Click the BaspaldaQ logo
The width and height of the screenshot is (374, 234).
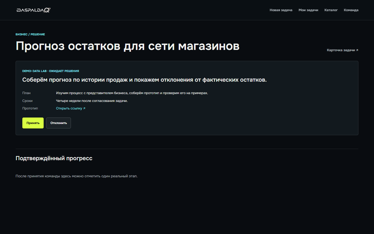[34, 10]
